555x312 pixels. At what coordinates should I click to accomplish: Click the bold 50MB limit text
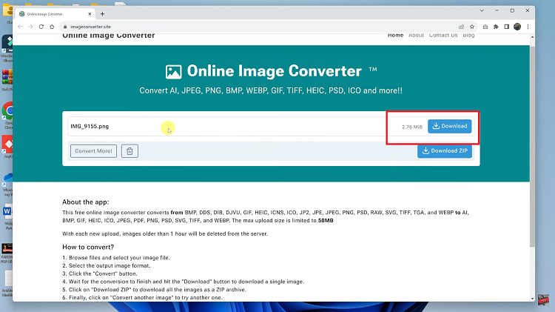(x=326, y=221)
